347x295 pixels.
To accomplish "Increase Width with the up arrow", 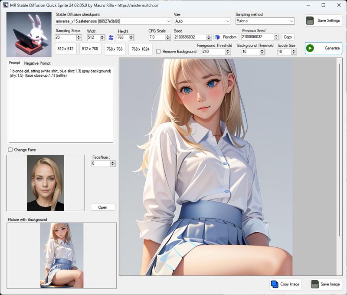I will 102,36.
